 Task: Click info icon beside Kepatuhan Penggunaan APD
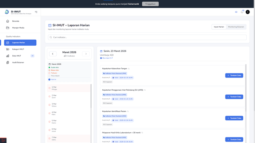pos(145,90)
